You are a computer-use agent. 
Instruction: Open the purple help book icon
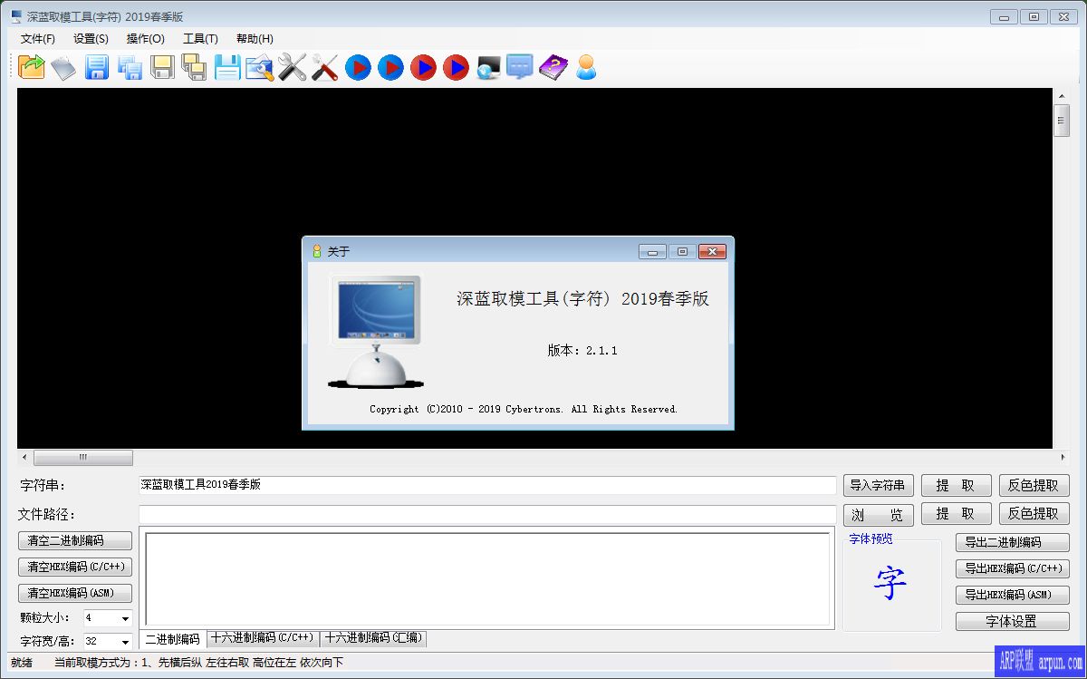click(553, 68)
